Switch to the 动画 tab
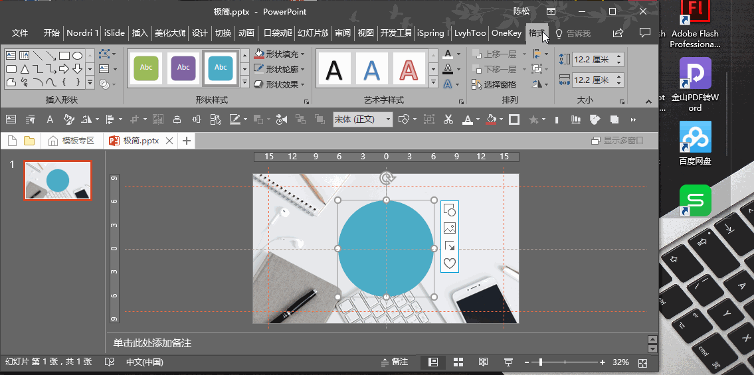The image size is (754, 375). (x=246, y=33)
